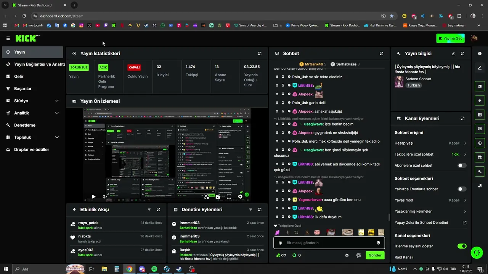
Task: Toggle the moderation list widget in right rail
Action: click(x=480, y=115)
